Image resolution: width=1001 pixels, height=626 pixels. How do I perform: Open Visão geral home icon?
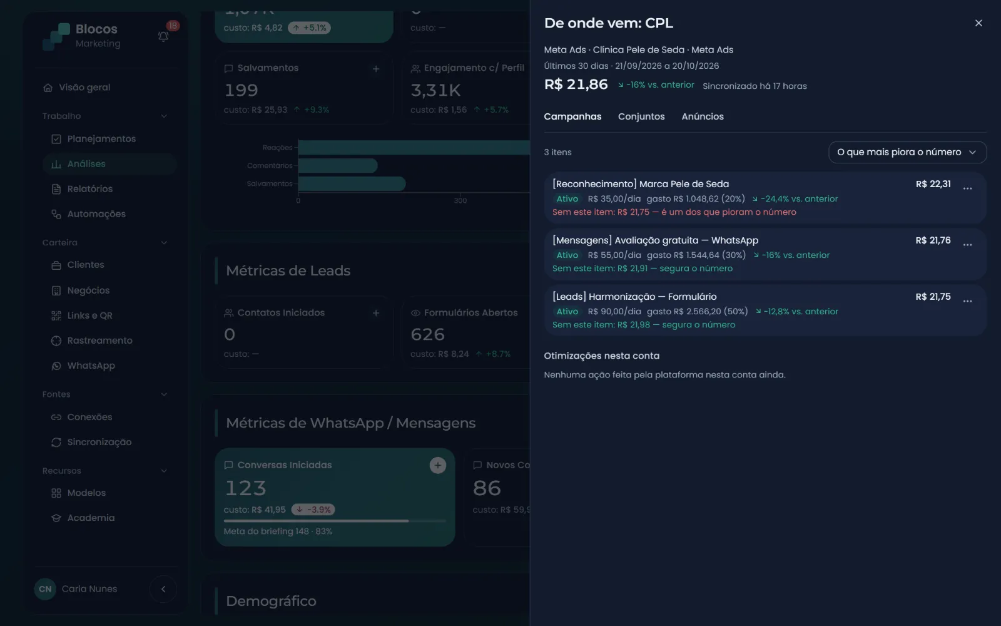(48, 88)
